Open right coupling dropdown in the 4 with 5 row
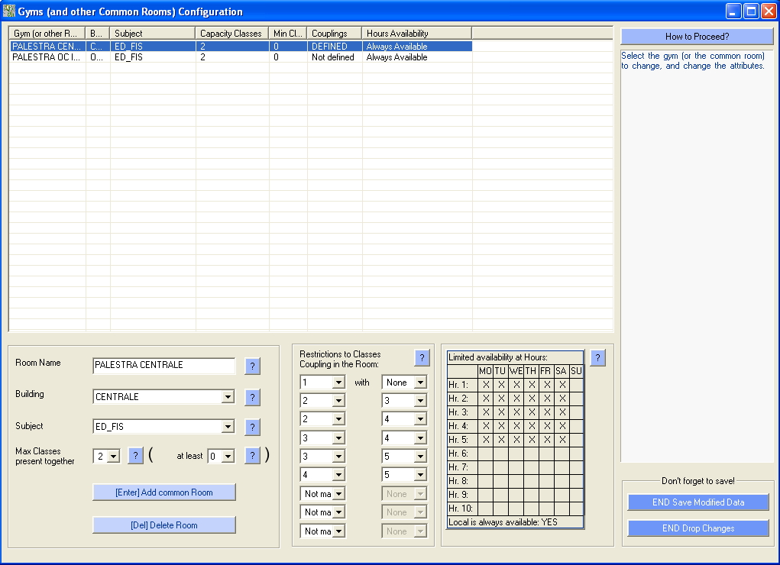 (420, 475)
